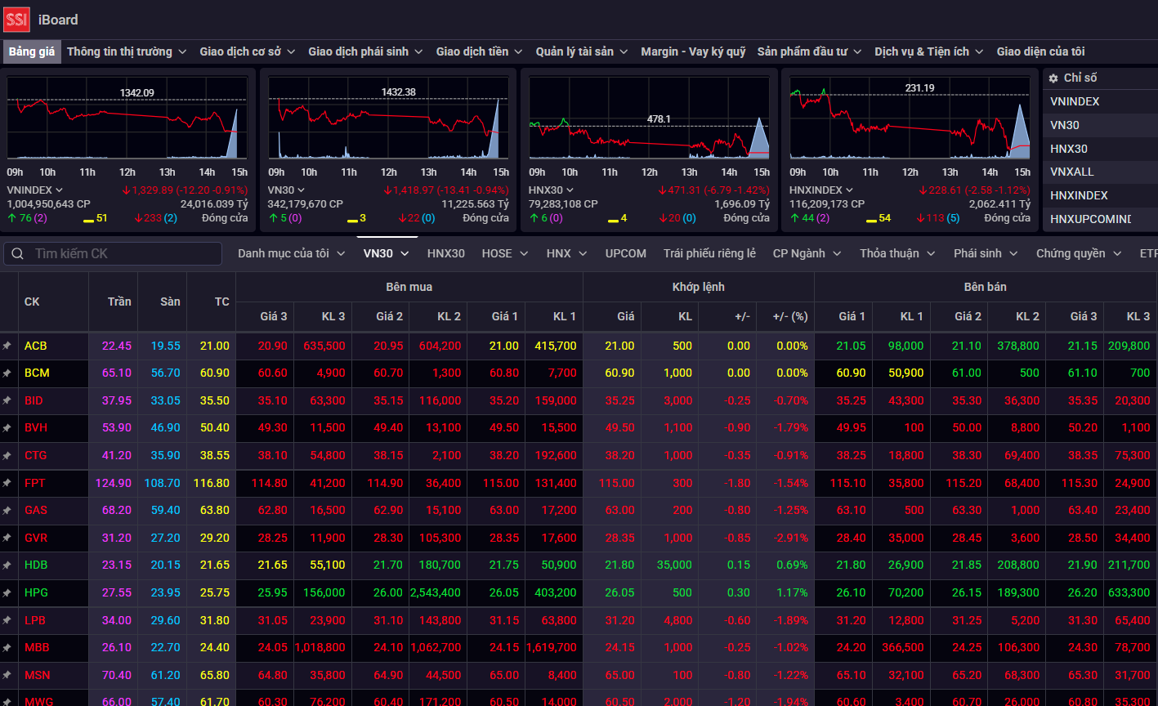1158x706 pixels.
Task: Click the SSI logo icon
Action: (16, 19)
